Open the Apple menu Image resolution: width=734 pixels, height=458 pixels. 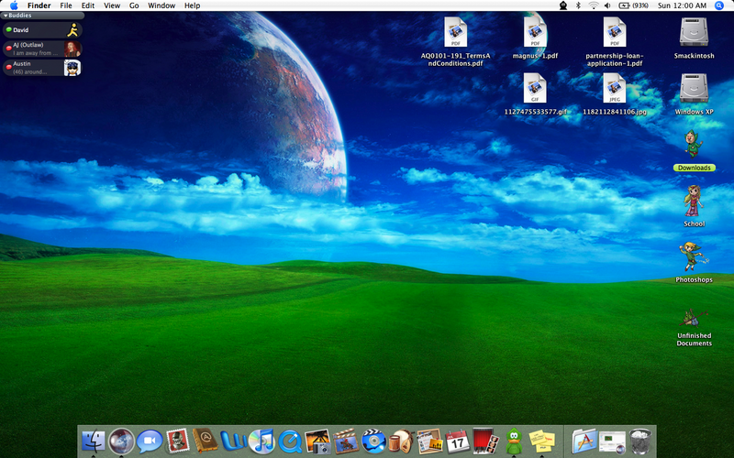[x=14, y=5]
